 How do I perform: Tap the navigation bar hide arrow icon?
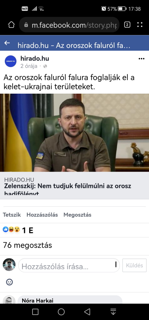coord(113,312)
